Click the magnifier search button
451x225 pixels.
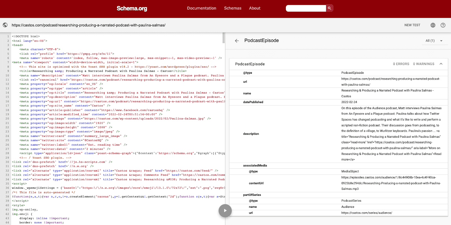click(330, 8)
